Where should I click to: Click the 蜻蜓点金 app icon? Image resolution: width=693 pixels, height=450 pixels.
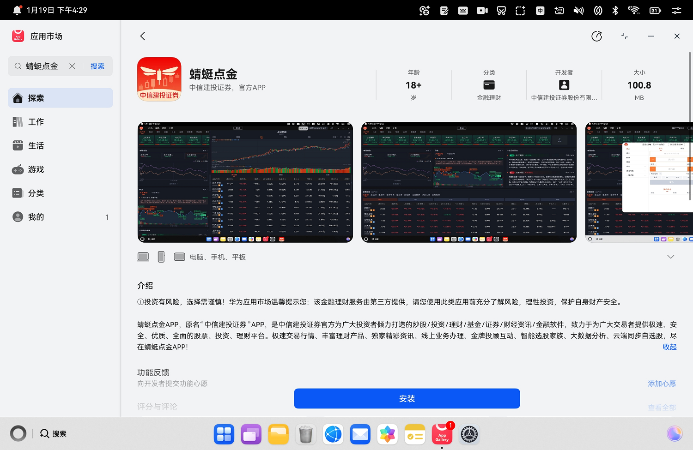coord(159,79)
